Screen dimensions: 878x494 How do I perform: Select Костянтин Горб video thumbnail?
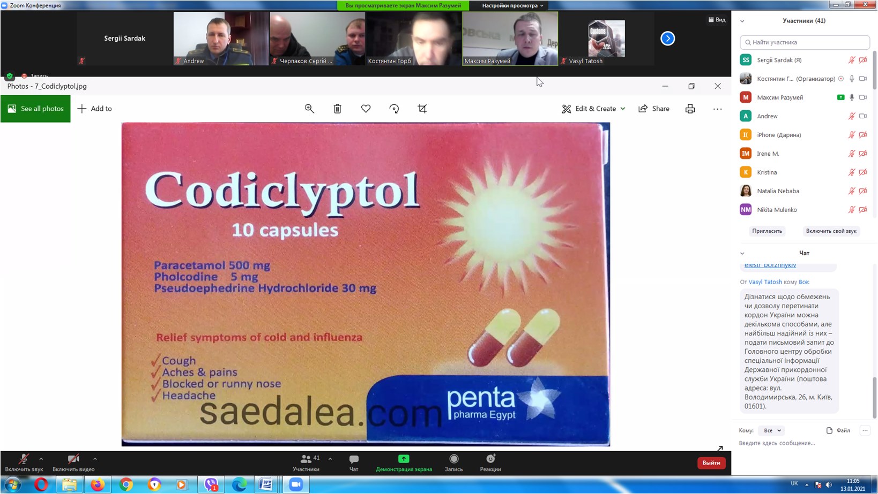click(413, 39)
